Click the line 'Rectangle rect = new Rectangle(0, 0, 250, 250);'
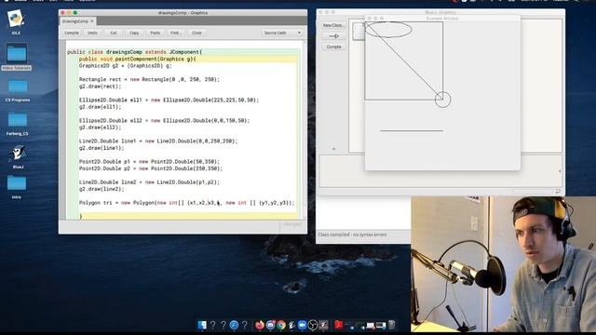Screen dimensions: 596x335 [149, 79]
